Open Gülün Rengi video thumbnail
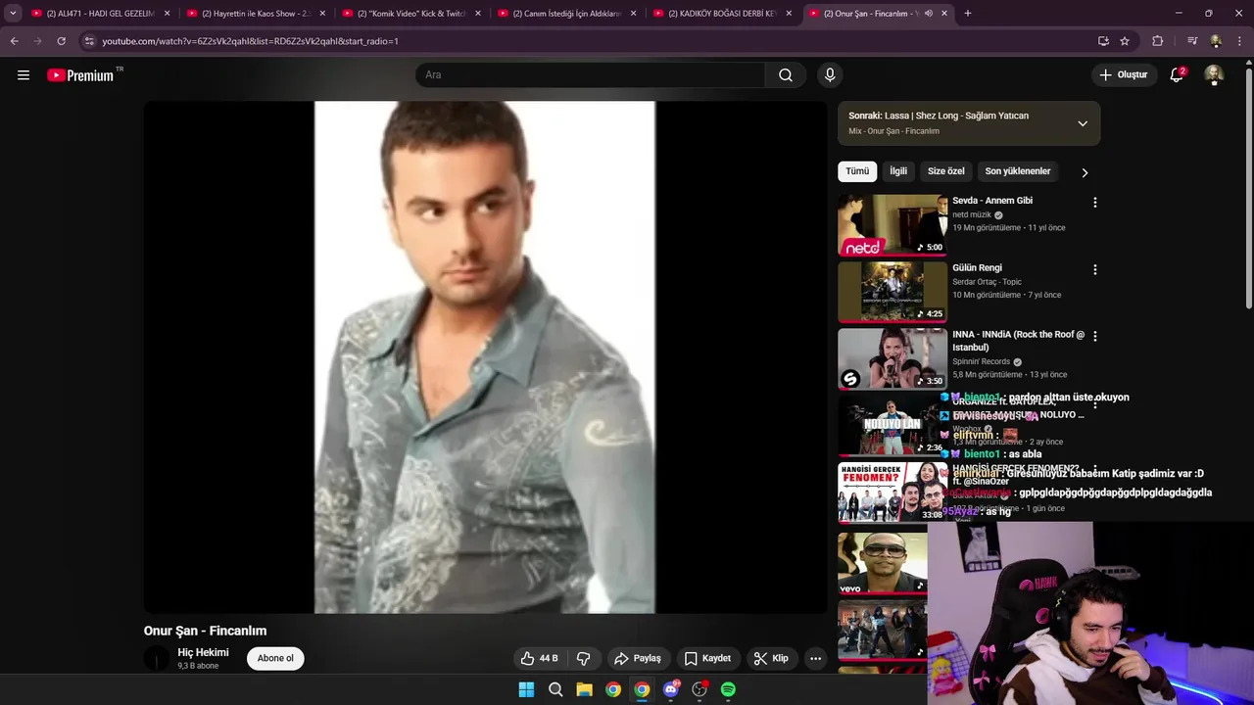The image size is (1254, 705). [x=892, y=292]
